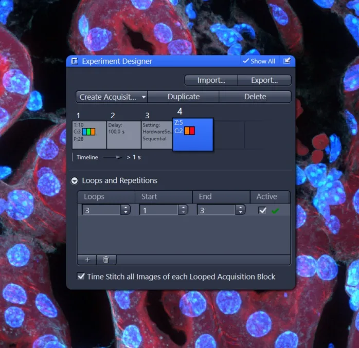This screenshot has width=359, height=348.
Task: Click the Delete button
Action: click(x=255, y=97)
